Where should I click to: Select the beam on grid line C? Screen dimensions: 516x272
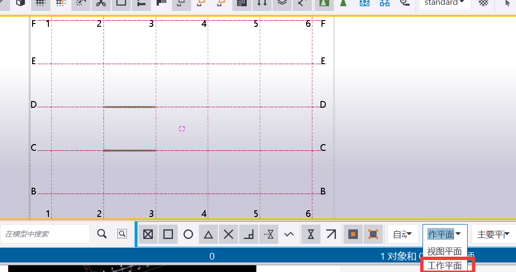(129, 151)
